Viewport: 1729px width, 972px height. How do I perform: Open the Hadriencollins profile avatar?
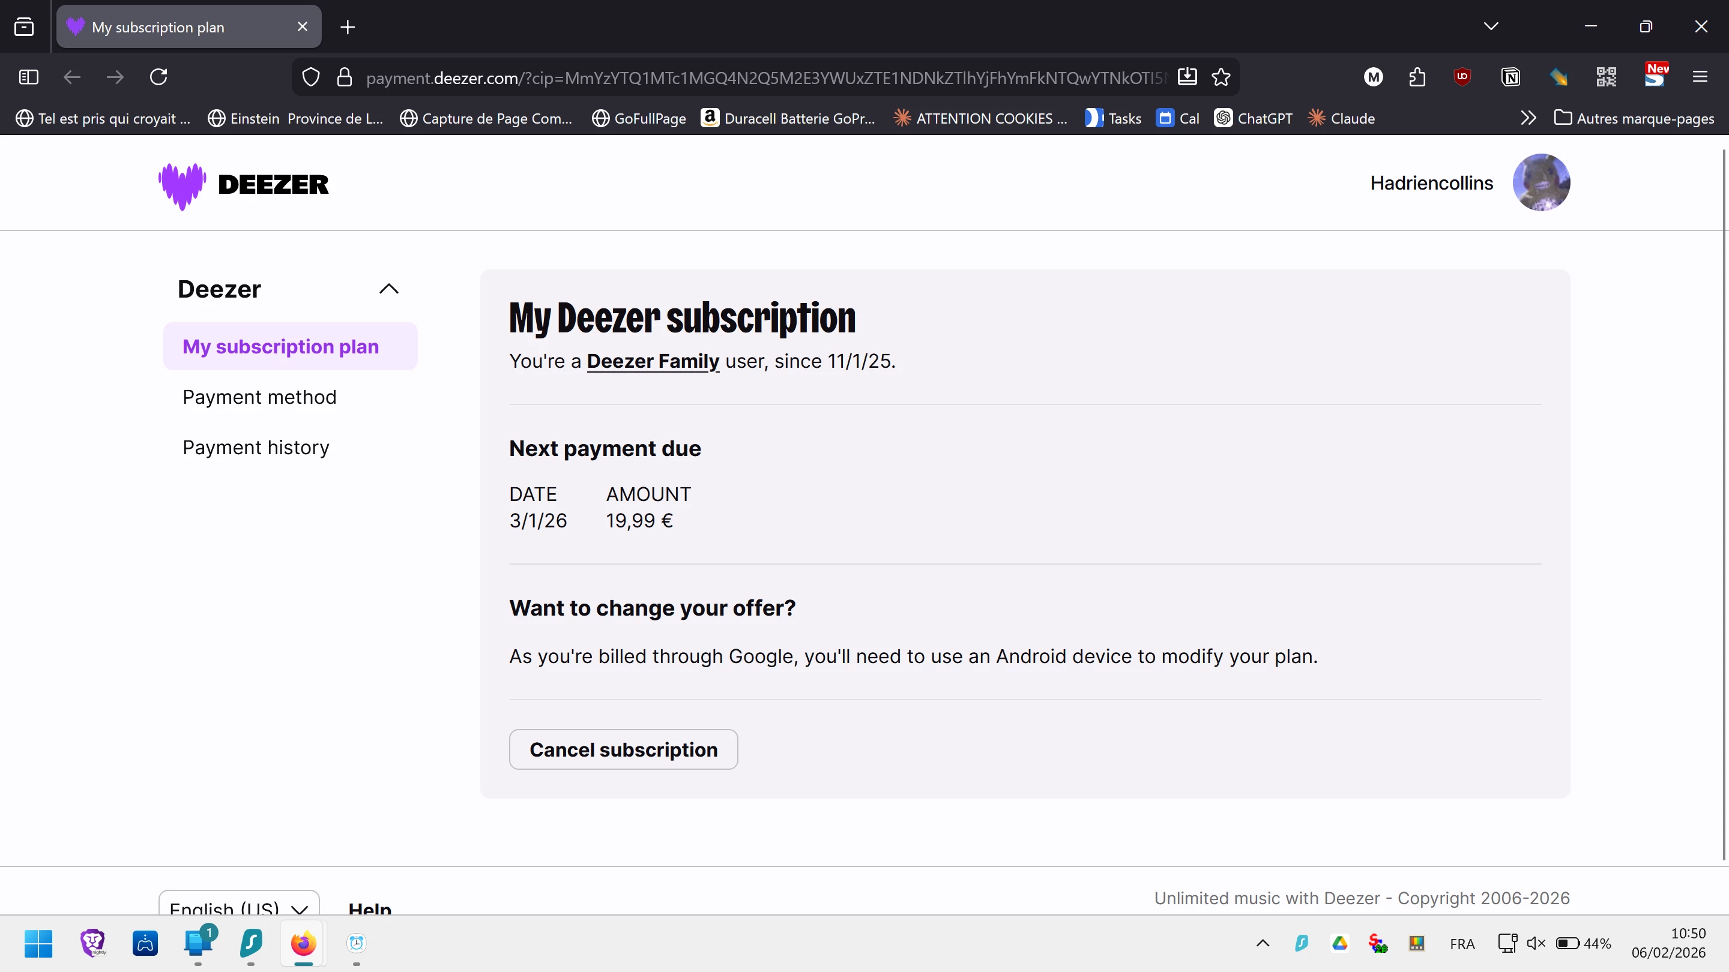pyautogui.click(x=1540, y=182)
